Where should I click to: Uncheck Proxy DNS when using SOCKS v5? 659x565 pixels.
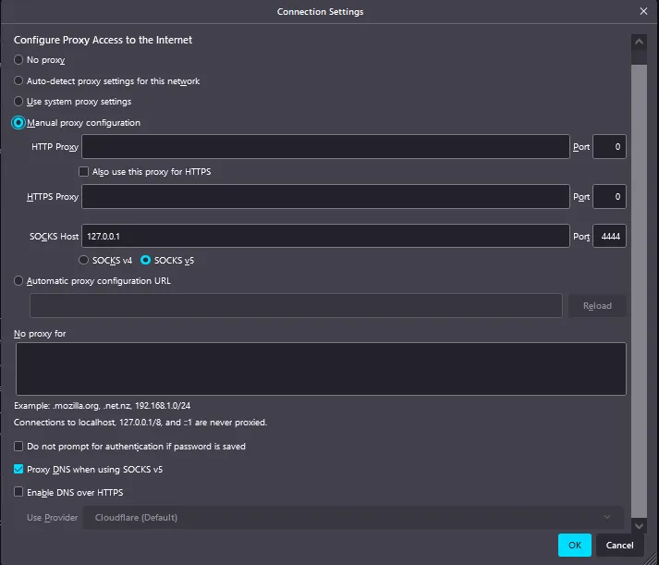[19, 470]
